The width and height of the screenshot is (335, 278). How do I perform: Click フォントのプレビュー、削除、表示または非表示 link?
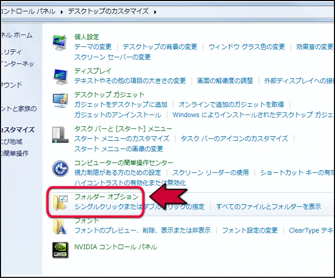pos(142,230)
